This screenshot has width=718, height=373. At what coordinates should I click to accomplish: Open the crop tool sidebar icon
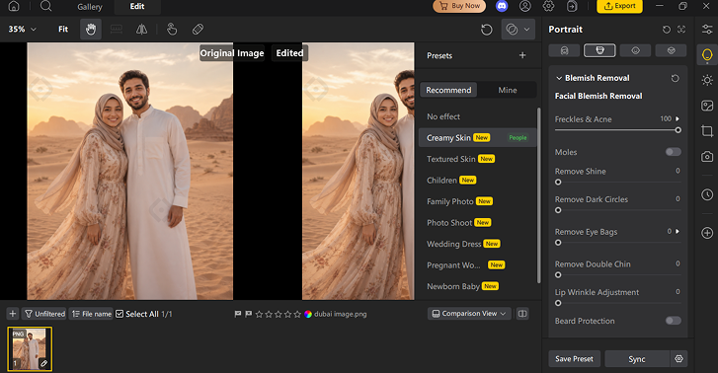[x=707, y=131]
